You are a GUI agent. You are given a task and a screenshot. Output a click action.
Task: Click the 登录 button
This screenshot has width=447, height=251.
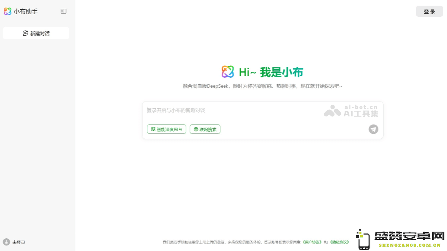[x=429, y=12]
